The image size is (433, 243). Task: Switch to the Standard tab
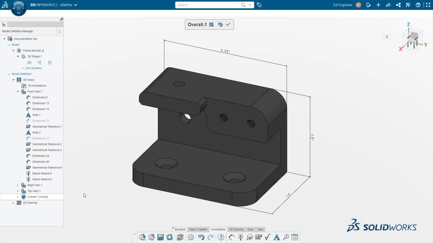coord(180,229)
